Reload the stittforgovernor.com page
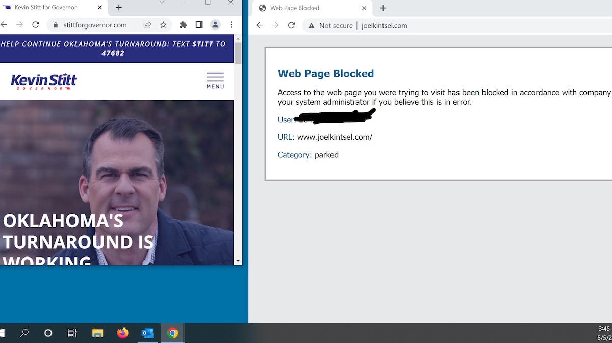The width and height of the screenshot is (612, 343). pyautogui.click(x=36, y=25)
